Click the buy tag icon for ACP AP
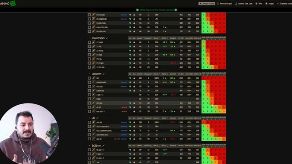 pos(130,139)
